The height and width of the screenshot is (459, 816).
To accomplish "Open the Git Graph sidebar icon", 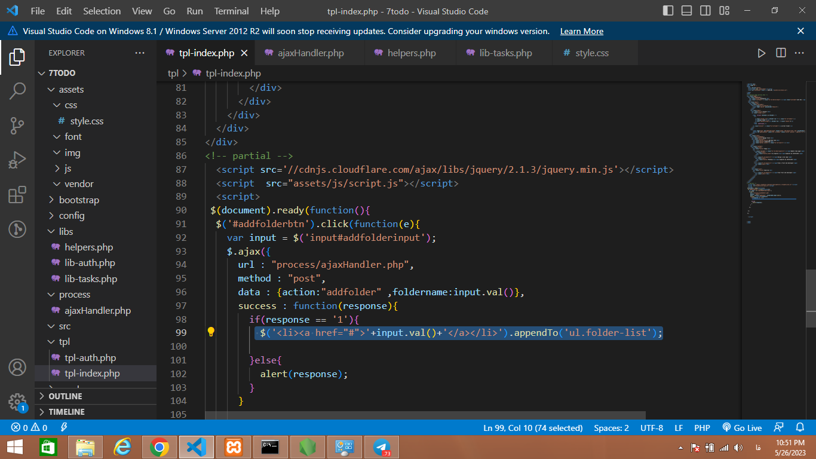I will pos(17,229).
